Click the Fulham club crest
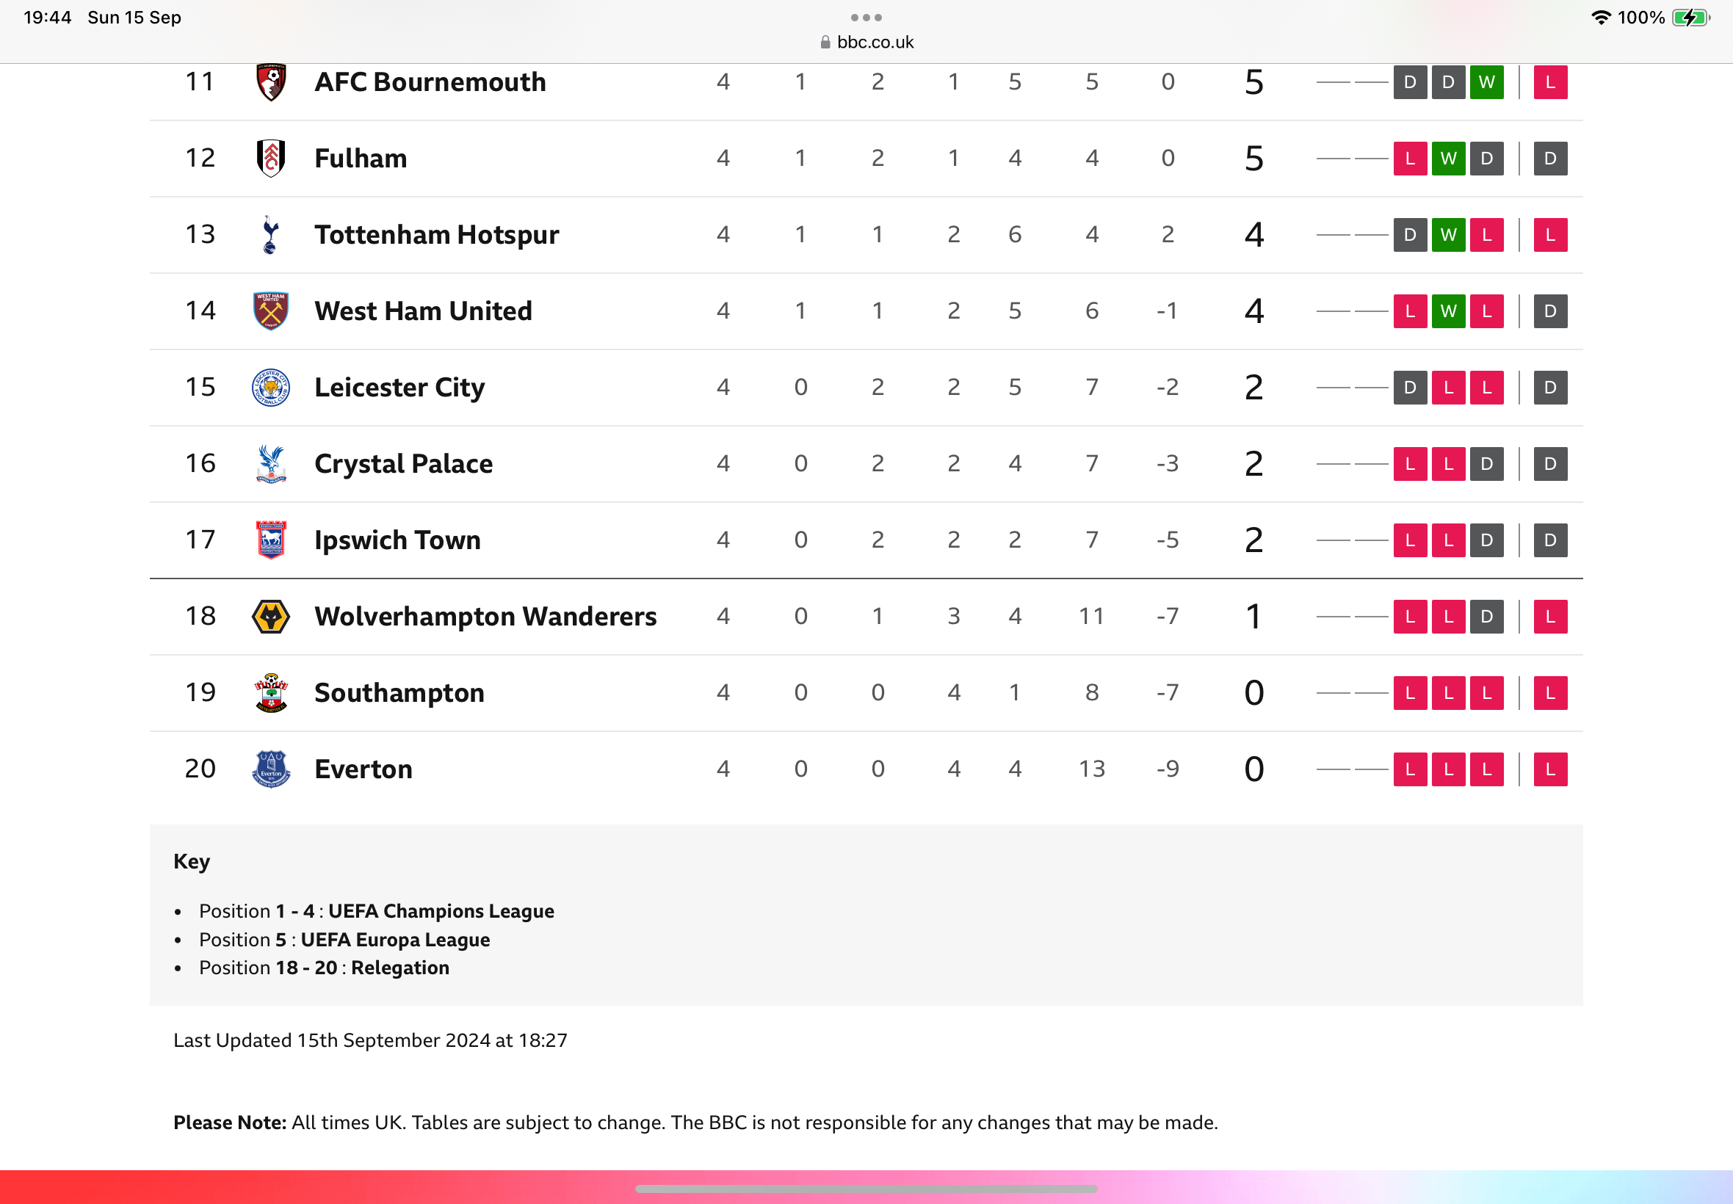Image resolution: width=1733 pixels, height=1204 pixels. coord(271,158)
